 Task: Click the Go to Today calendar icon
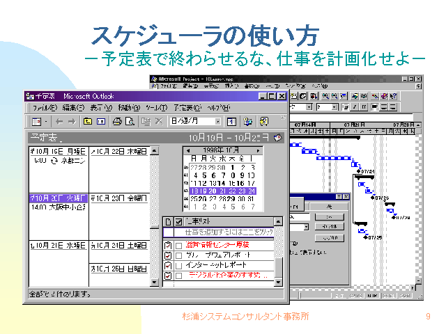point(232,121)
